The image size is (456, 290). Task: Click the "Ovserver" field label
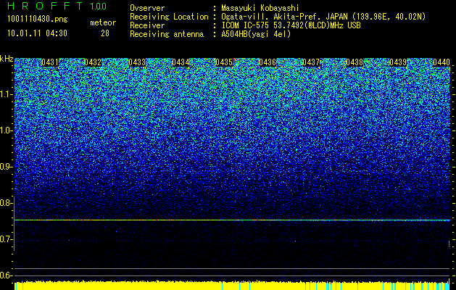pos(147,8)
